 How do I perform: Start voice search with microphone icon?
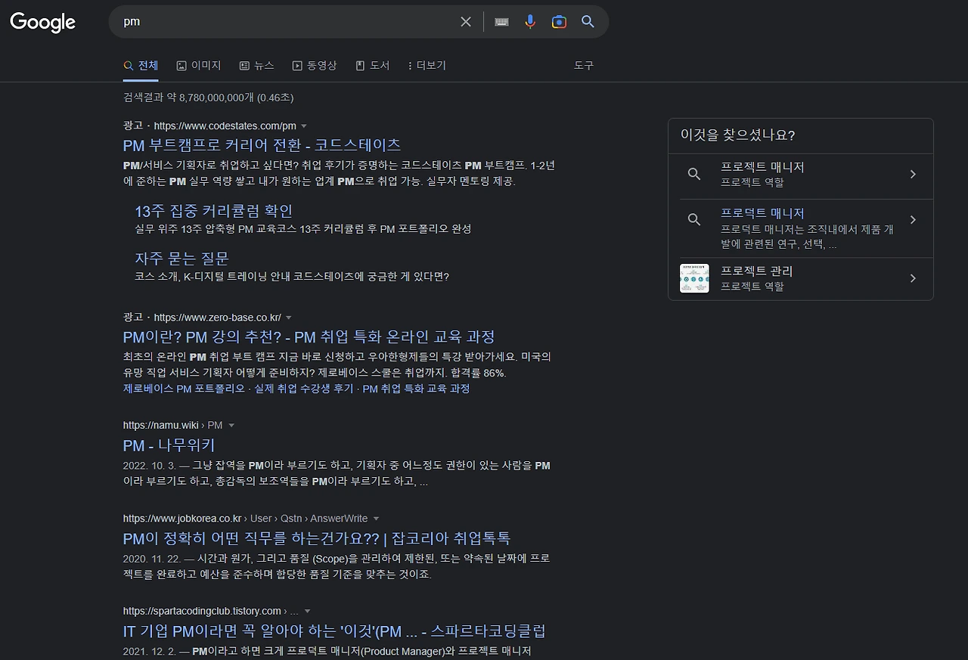[x=530, y=22]
